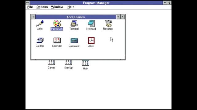
Task: Open the Options menu
Action: 42,7
